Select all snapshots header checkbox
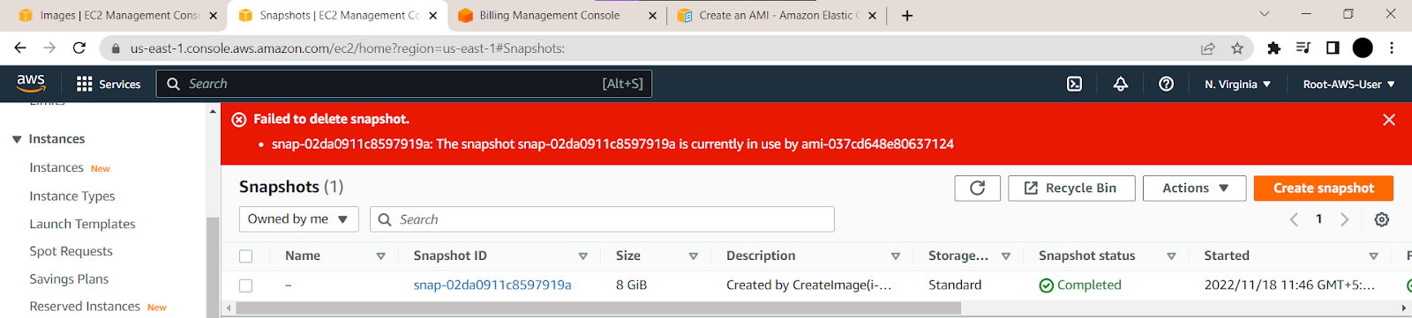 [x=246, y=256]
